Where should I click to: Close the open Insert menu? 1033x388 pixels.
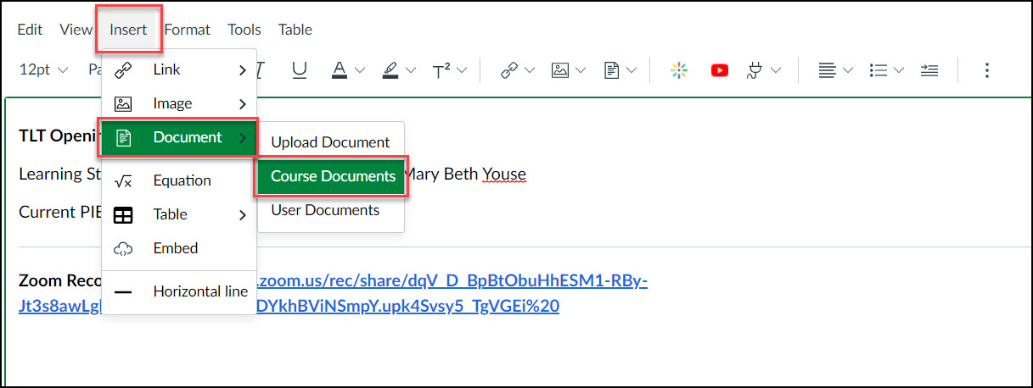coord(128,30)
